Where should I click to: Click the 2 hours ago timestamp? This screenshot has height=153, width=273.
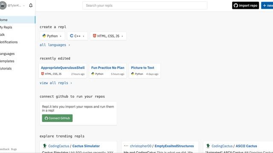tap(78, 74)
